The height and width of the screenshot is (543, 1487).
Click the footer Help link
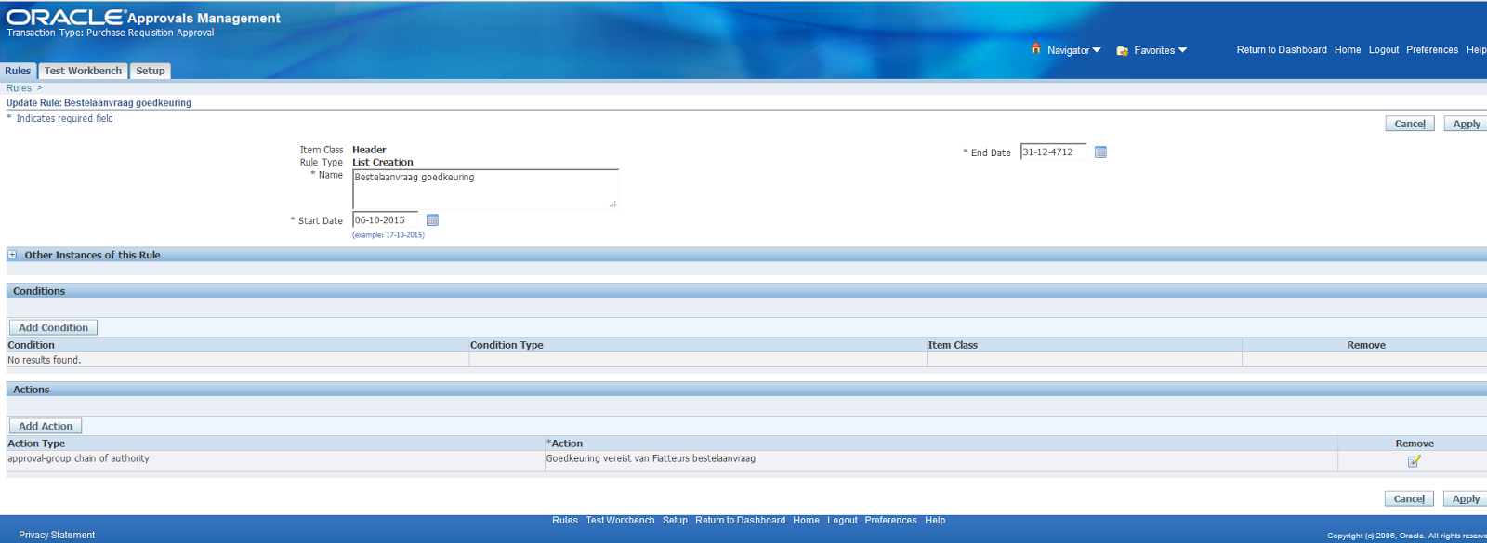tap(935, 521)
